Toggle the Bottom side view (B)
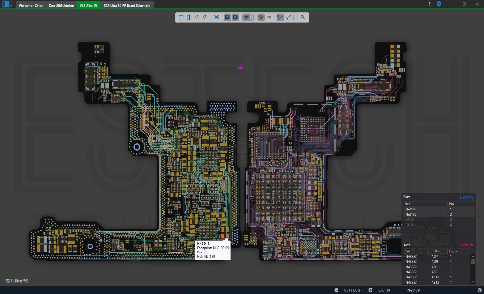 point(235,17)
